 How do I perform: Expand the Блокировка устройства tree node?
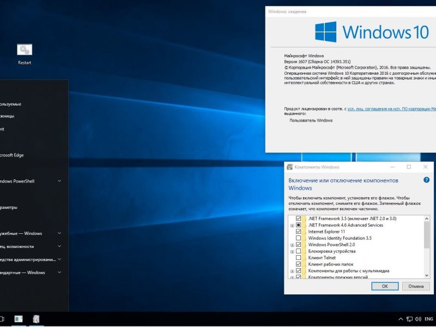(x=292, y=252)
